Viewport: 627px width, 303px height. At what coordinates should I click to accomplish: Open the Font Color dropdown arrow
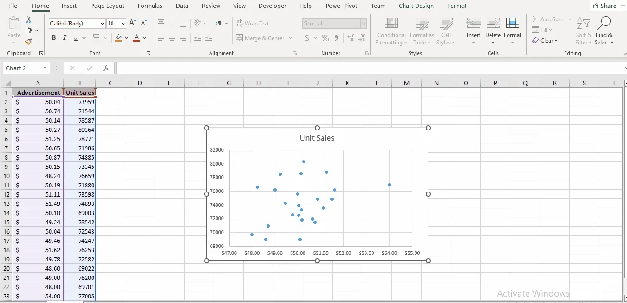click(144, 38)
